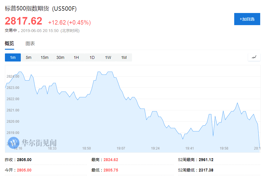
Task: Click the chart type line icon
Action: tap(254, 57)
